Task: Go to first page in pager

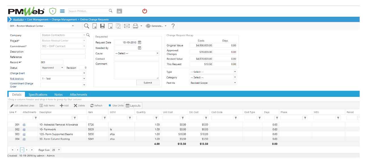Action: 12,150
